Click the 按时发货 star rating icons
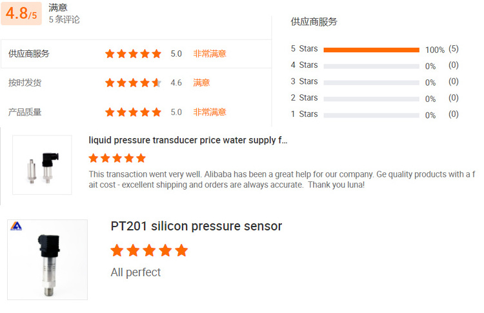The image size is (484, 313). coord(133,83)
